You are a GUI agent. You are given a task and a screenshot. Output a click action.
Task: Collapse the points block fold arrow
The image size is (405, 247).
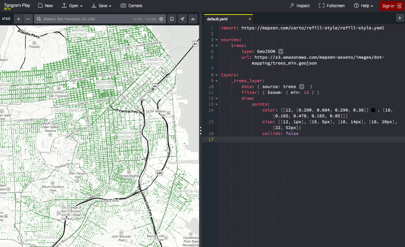pyautogui.click(x=216, y=104)
